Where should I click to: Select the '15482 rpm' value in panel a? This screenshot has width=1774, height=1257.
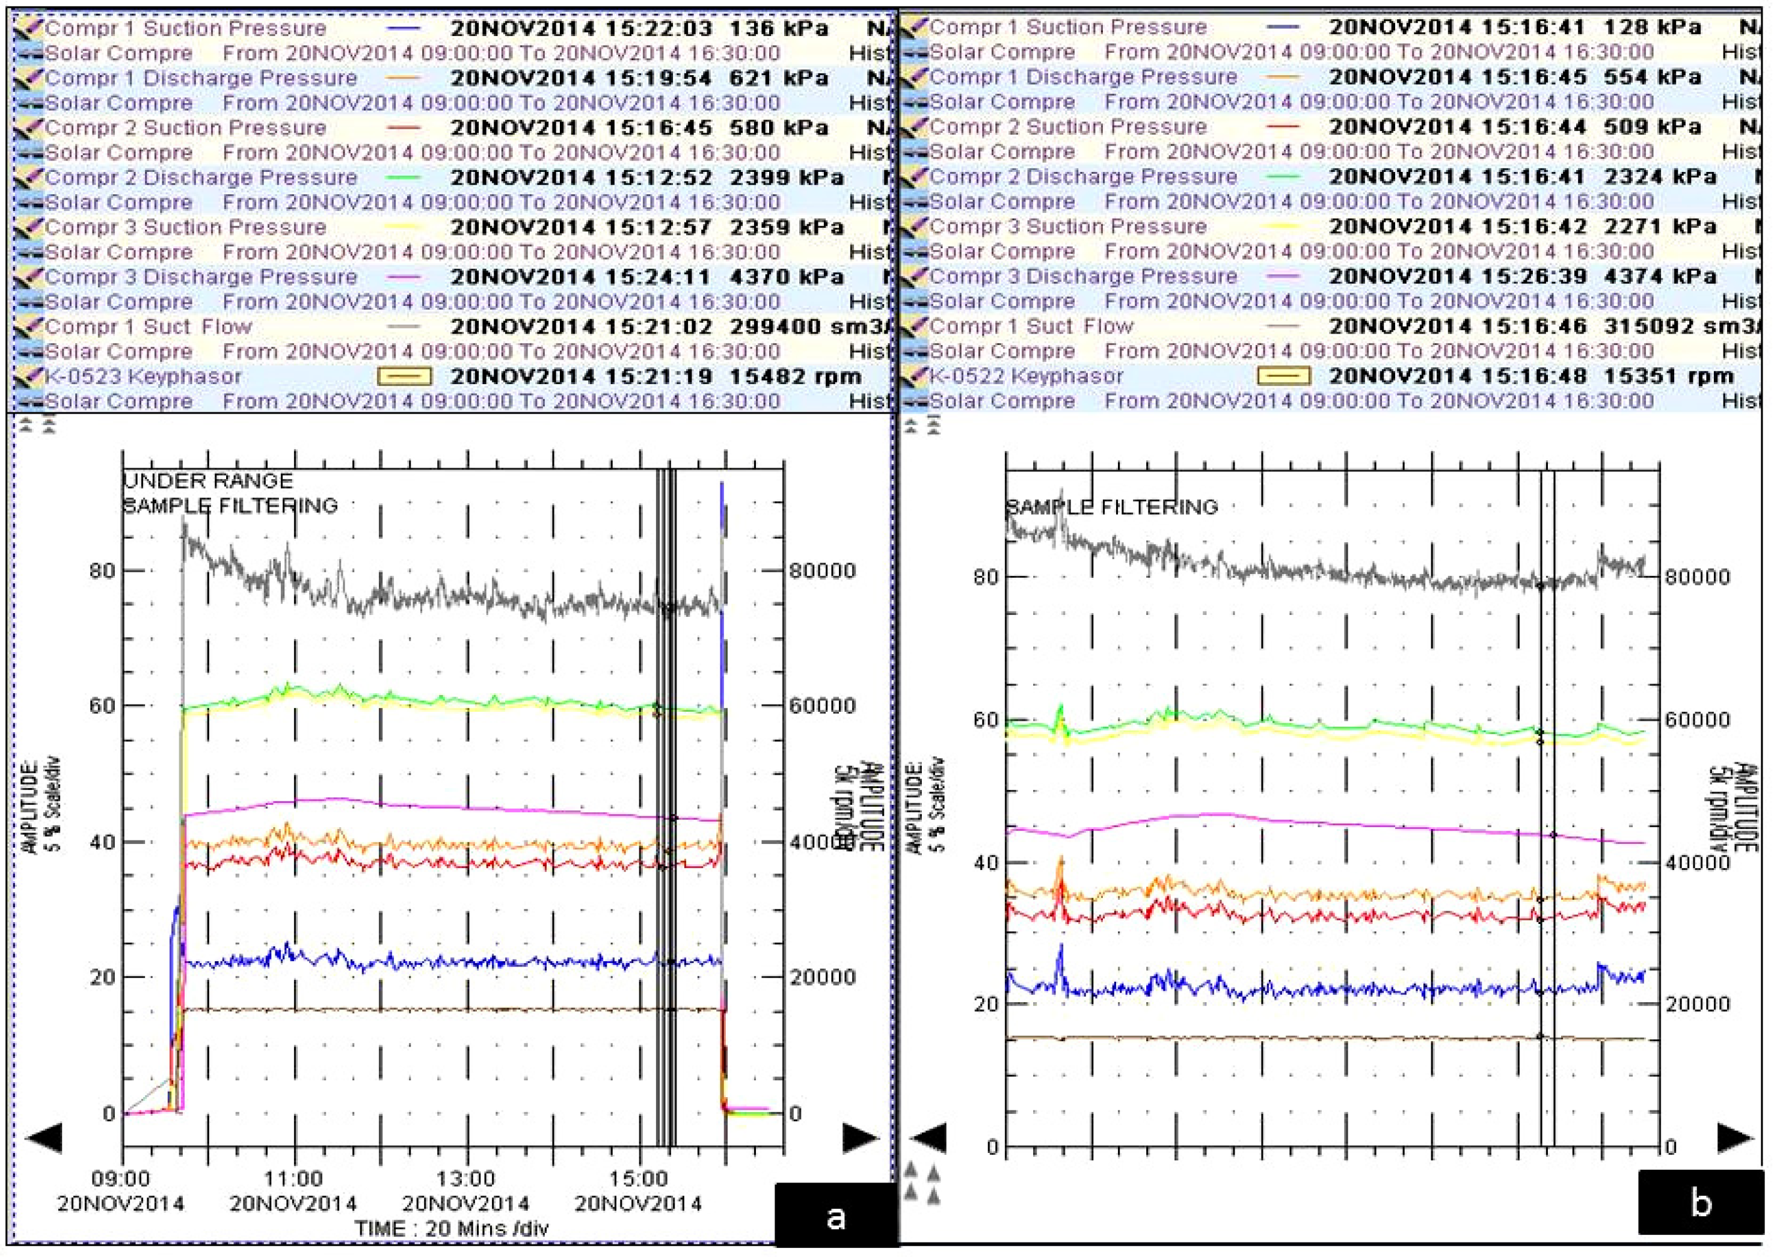click(x=795, y=377)
